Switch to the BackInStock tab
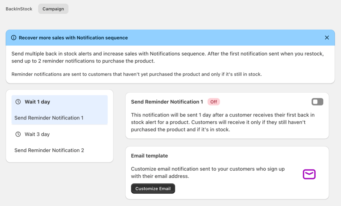341x206 pixels. 19,9
